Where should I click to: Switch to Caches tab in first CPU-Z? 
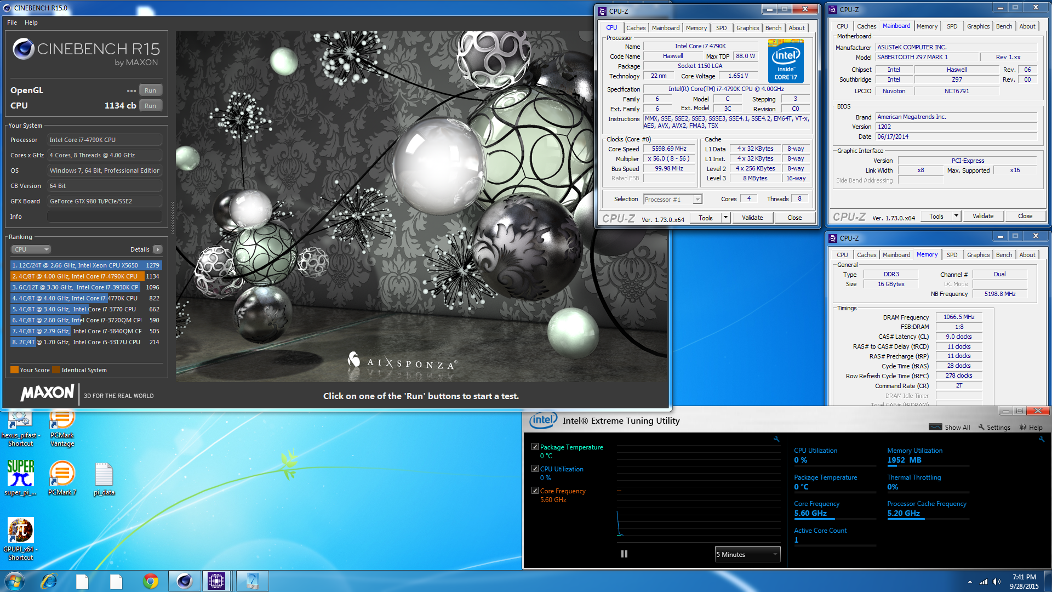click(x=636, y=28)
